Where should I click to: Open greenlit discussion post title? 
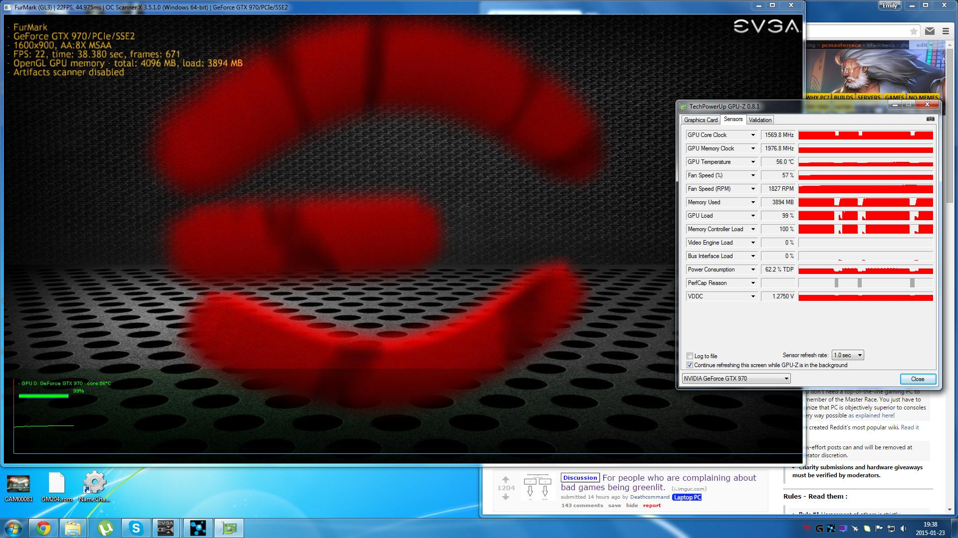658,482
